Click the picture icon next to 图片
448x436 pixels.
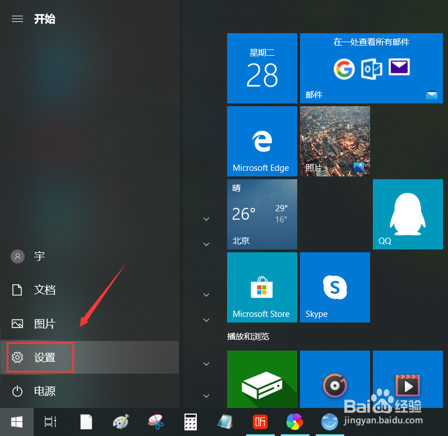point(17,324)
